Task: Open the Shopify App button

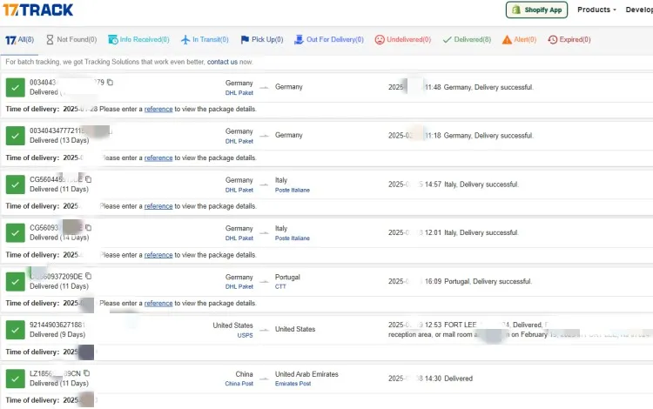Action: coord(537,10)
